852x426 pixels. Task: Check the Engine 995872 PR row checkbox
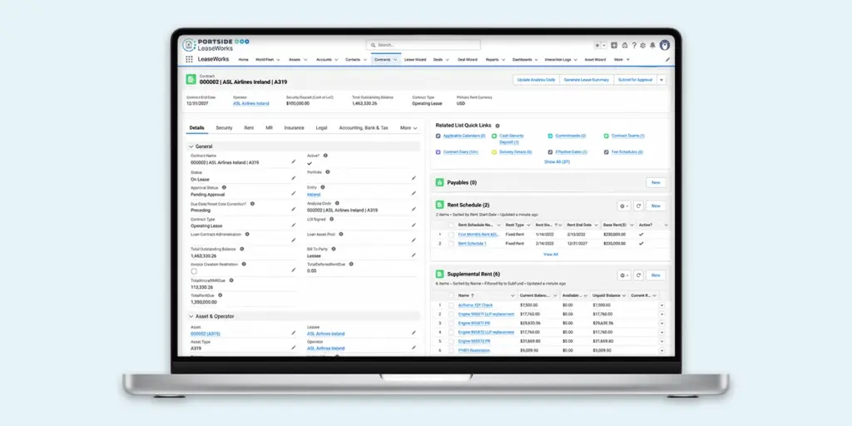coord(451,341)
